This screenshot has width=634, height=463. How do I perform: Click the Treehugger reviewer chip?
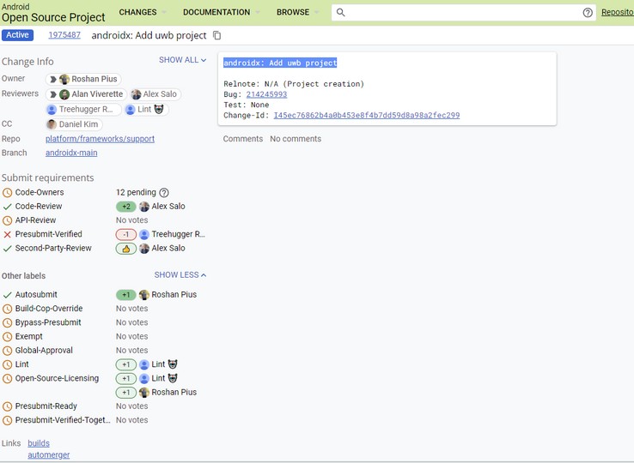83,110
